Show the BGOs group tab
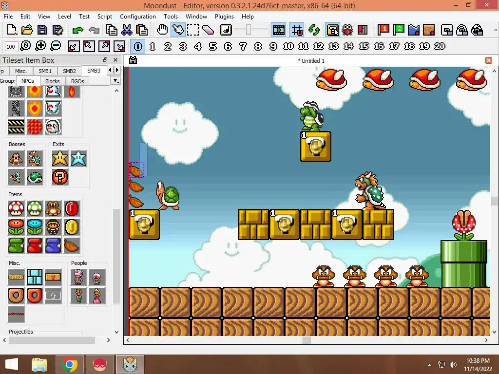The width and height of the screenshot is (499, 374). pyautogui.click(x=77, y=81)
